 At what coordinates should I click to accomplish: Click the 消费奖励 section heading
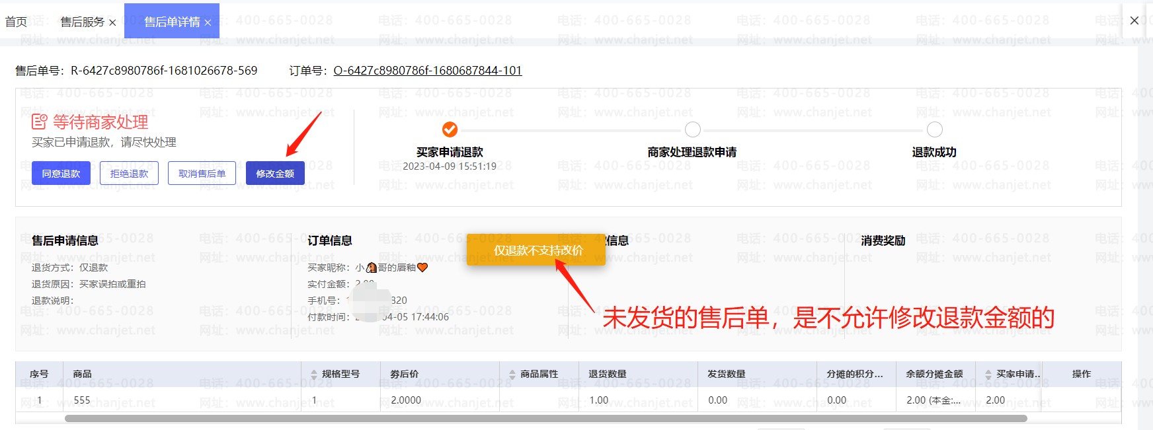(883, 240)
